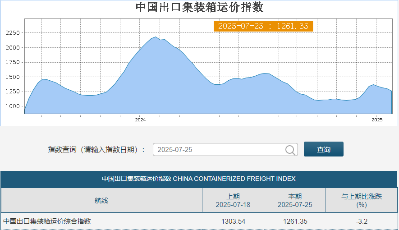The height and width of the screenshot is (230, 399).
Task: Click the 2025 label on the x-axis
Action: pyautogui.click(x=377, y=120)
